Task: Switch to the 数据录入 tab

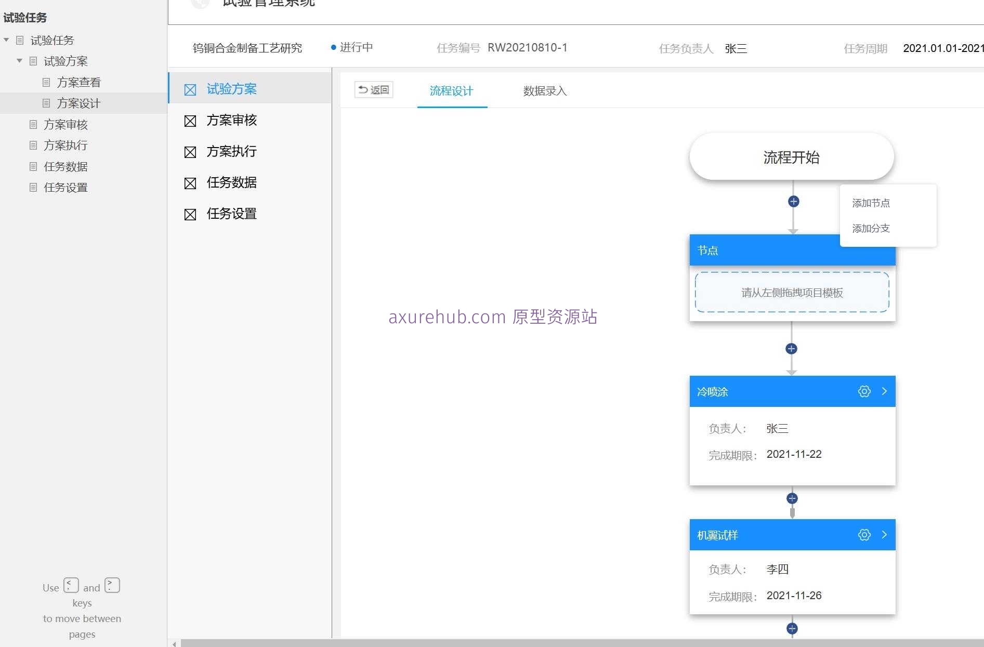Action: [x=545, y=91]
